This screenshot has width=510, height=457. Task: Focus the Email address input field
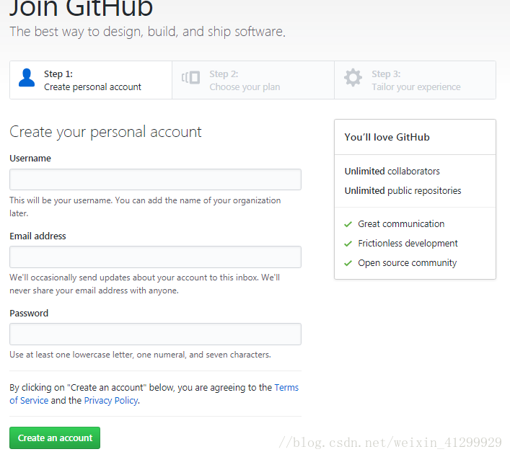coord(156,257)
